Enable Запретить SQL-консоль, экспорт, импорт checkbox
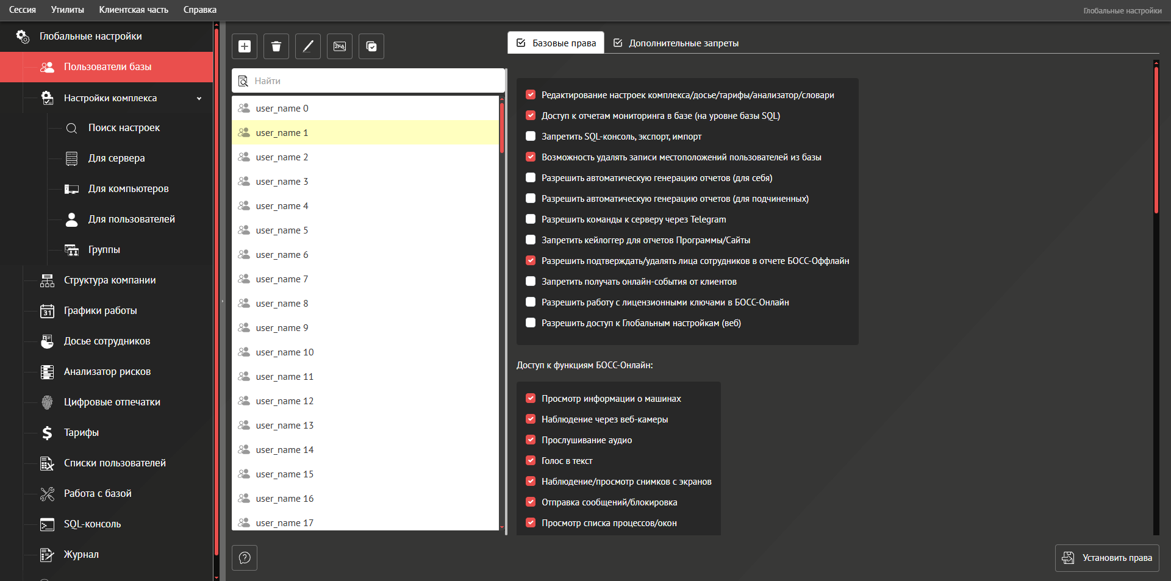1171x581 pixels. coord(531,137)
